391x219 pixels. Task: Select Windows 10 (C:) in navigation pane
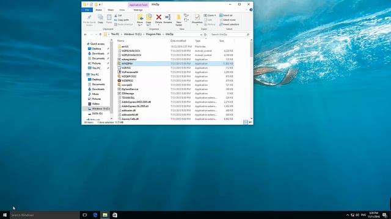click(99, 109)
